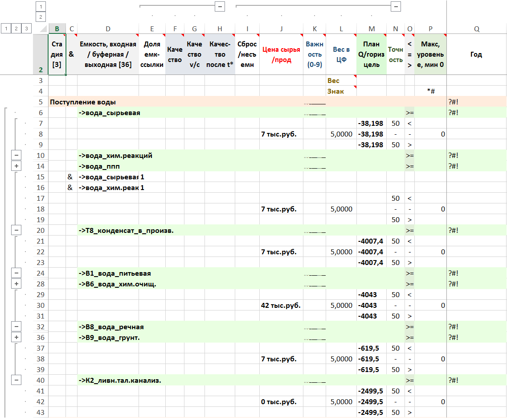507x418 pixels.
Task: Select column D header
Action: click(108, 29)
